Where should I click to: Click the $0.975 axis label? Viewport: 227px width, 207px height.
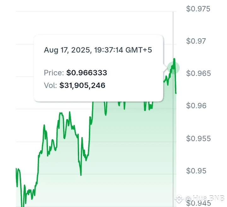(x=198, y=9)
